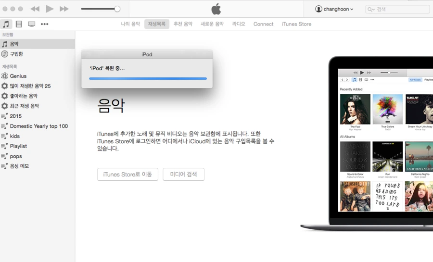Select the 재생목록 tab

pos(156,24)
